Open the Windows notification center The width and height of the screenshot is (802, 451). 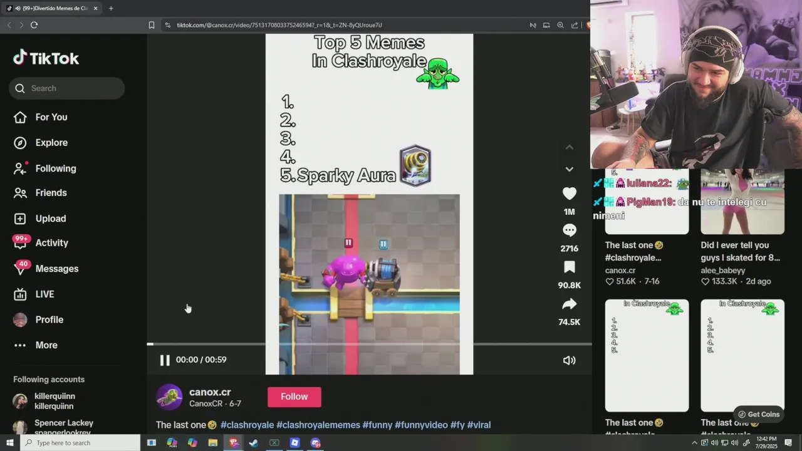pos(788,443)
